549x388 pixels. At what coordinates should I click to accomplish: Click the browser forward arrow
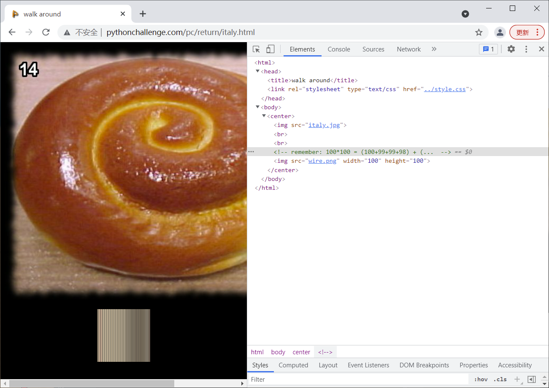(29, 32)
